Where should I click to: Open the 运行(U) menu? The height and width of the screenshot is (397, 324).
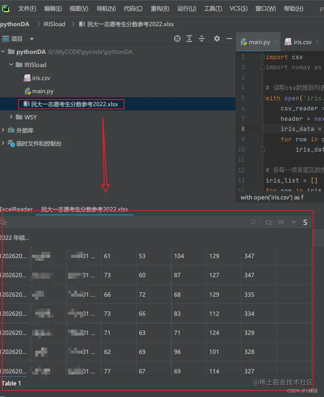187,9
